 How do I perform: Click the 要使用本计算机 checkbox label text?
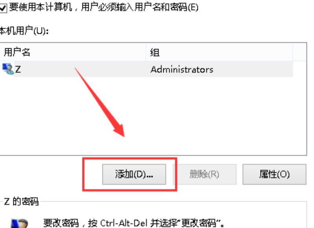(104, 7)
